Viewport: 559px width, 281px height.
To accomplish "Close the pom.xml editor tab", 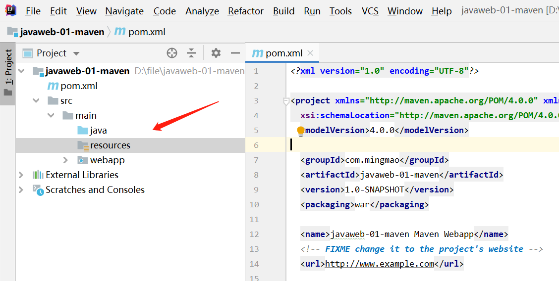I will 310,53.
